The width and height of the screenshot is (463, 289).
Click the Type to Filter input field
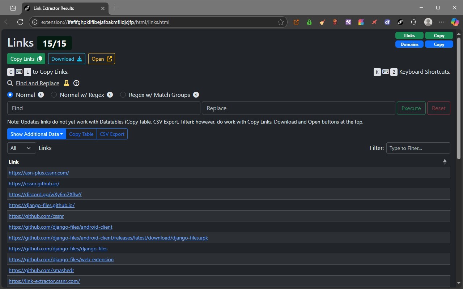pos(418,148)
